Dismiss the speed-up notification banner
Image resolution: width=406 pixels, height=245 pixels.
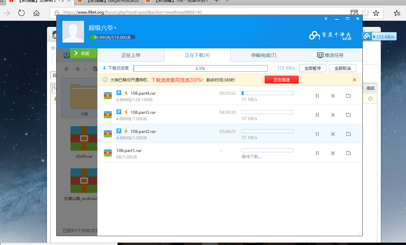[355, 80]
